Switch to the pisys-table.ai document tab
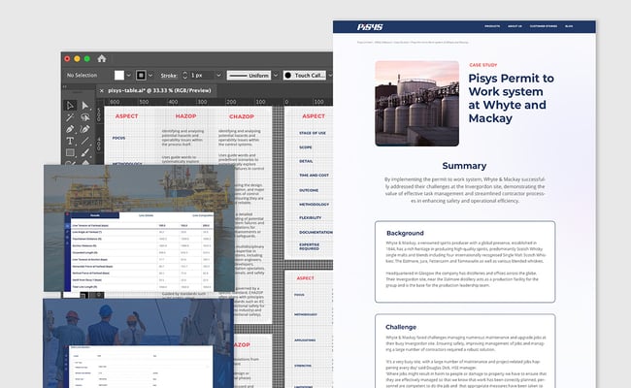631x388 pixels. coord(159,91)
